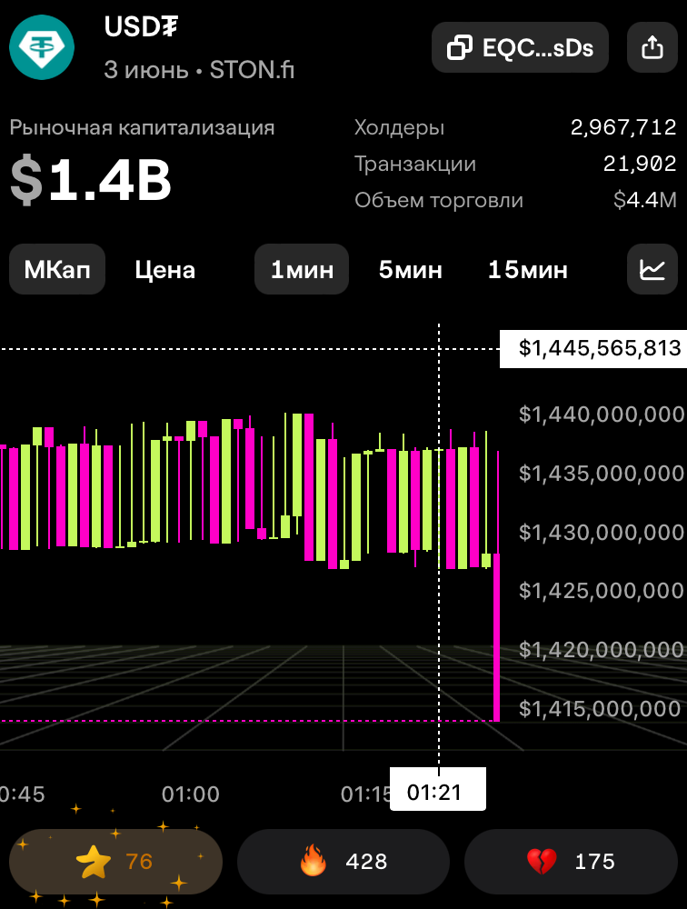Click the $1,435,000,000 axis label

pyautogui.click(x=602, y=474)
